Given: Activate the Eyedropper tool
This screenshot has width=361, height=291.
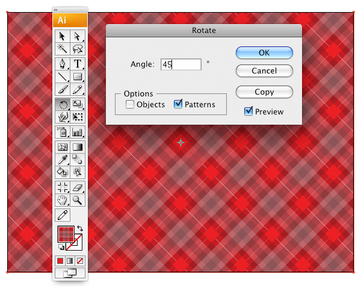Looking at the screenshot, I should (63, 159).
